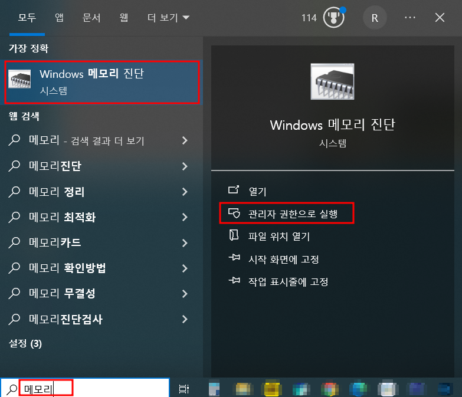Click the 메모리 정리 web suggestion text
Screen dimensions: 462x397
(x=57, y=192)
